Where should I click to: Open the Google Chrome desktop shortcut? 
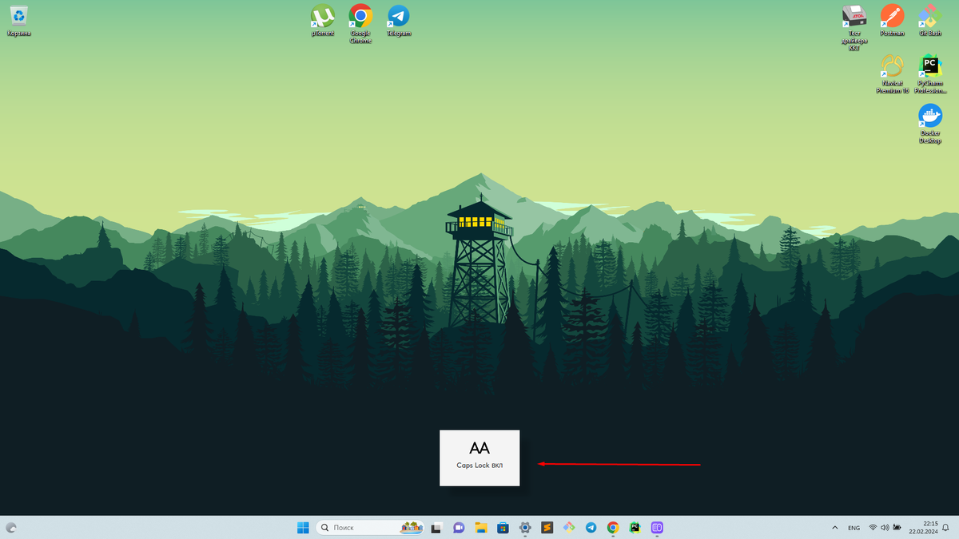[x=360, y=23]
